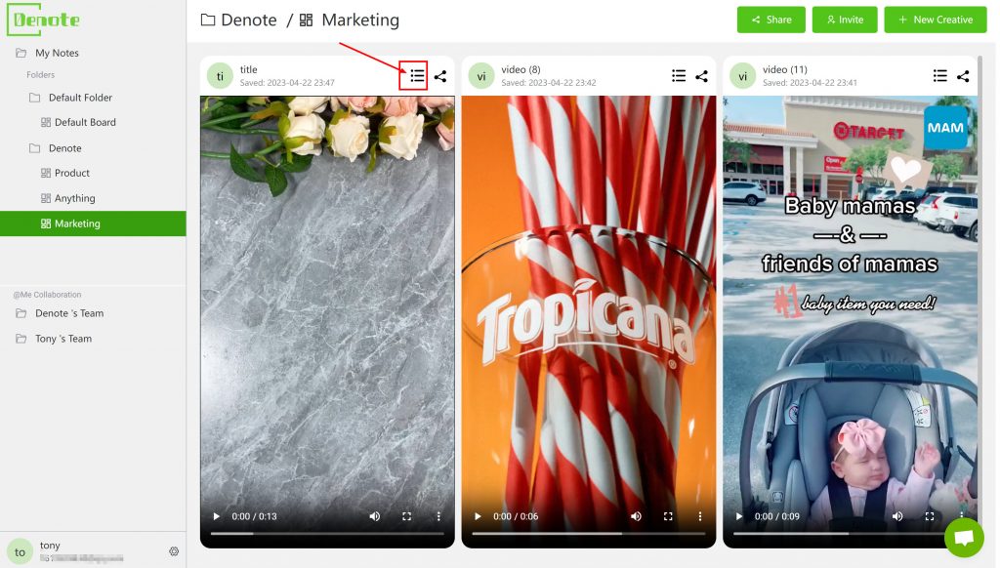Click the 'video (8)' card name

521,69
